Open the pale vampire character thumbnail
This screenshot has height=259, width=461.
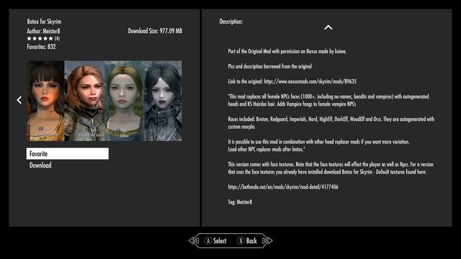(x=164, y=101)
